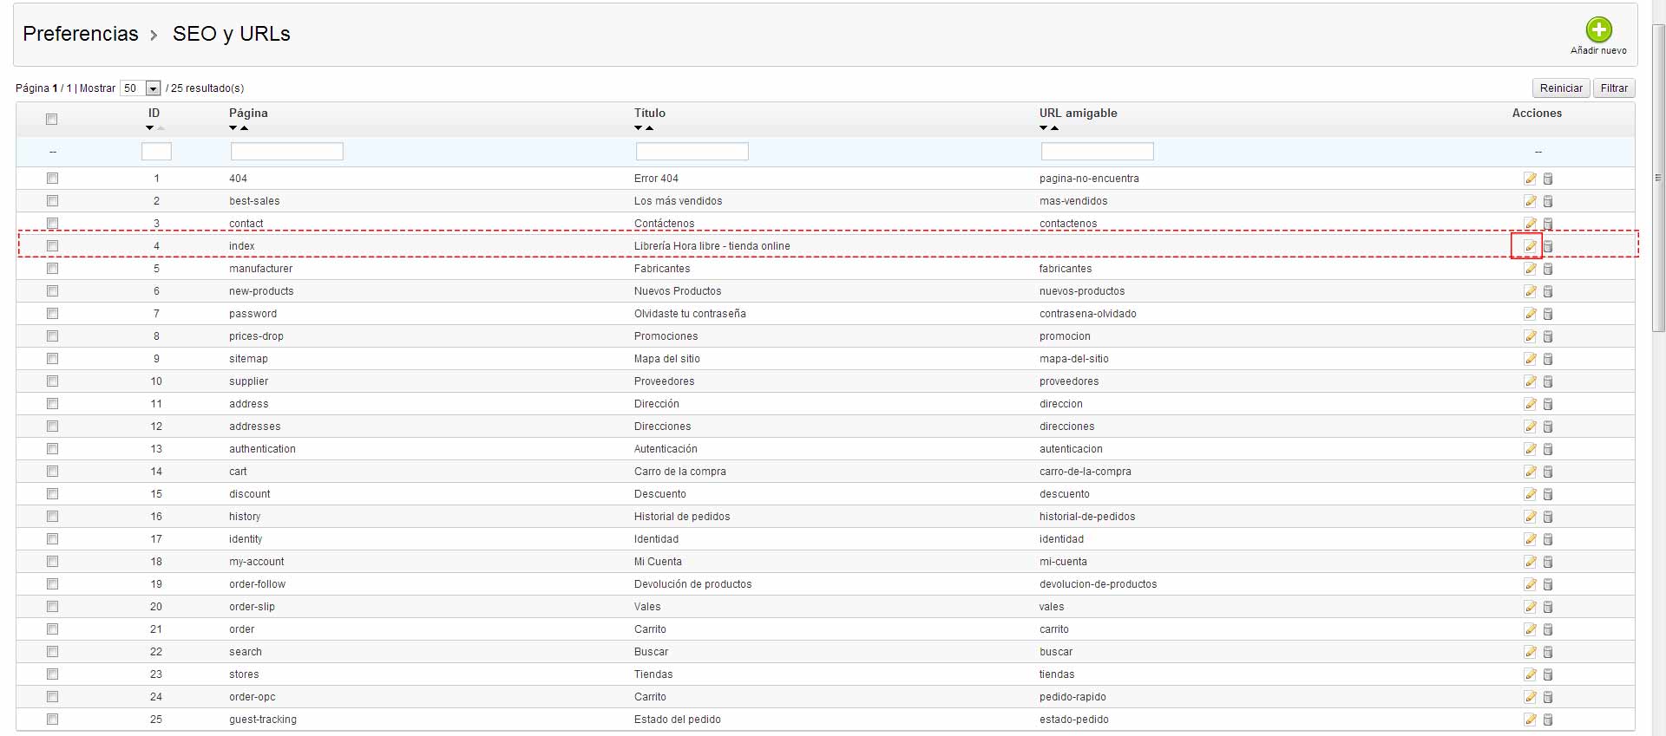Viewport: 1666px width, 736px height.
Task: Focus the ID filter field
Action: [156, 152]
